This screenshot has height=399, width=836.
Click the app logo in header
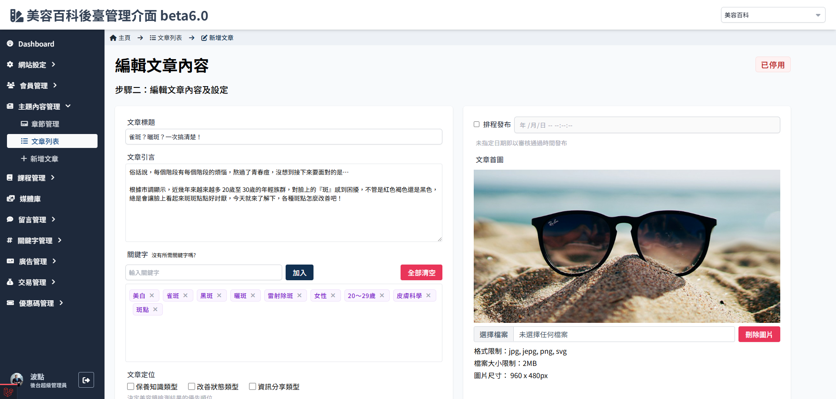coord(17,16)
